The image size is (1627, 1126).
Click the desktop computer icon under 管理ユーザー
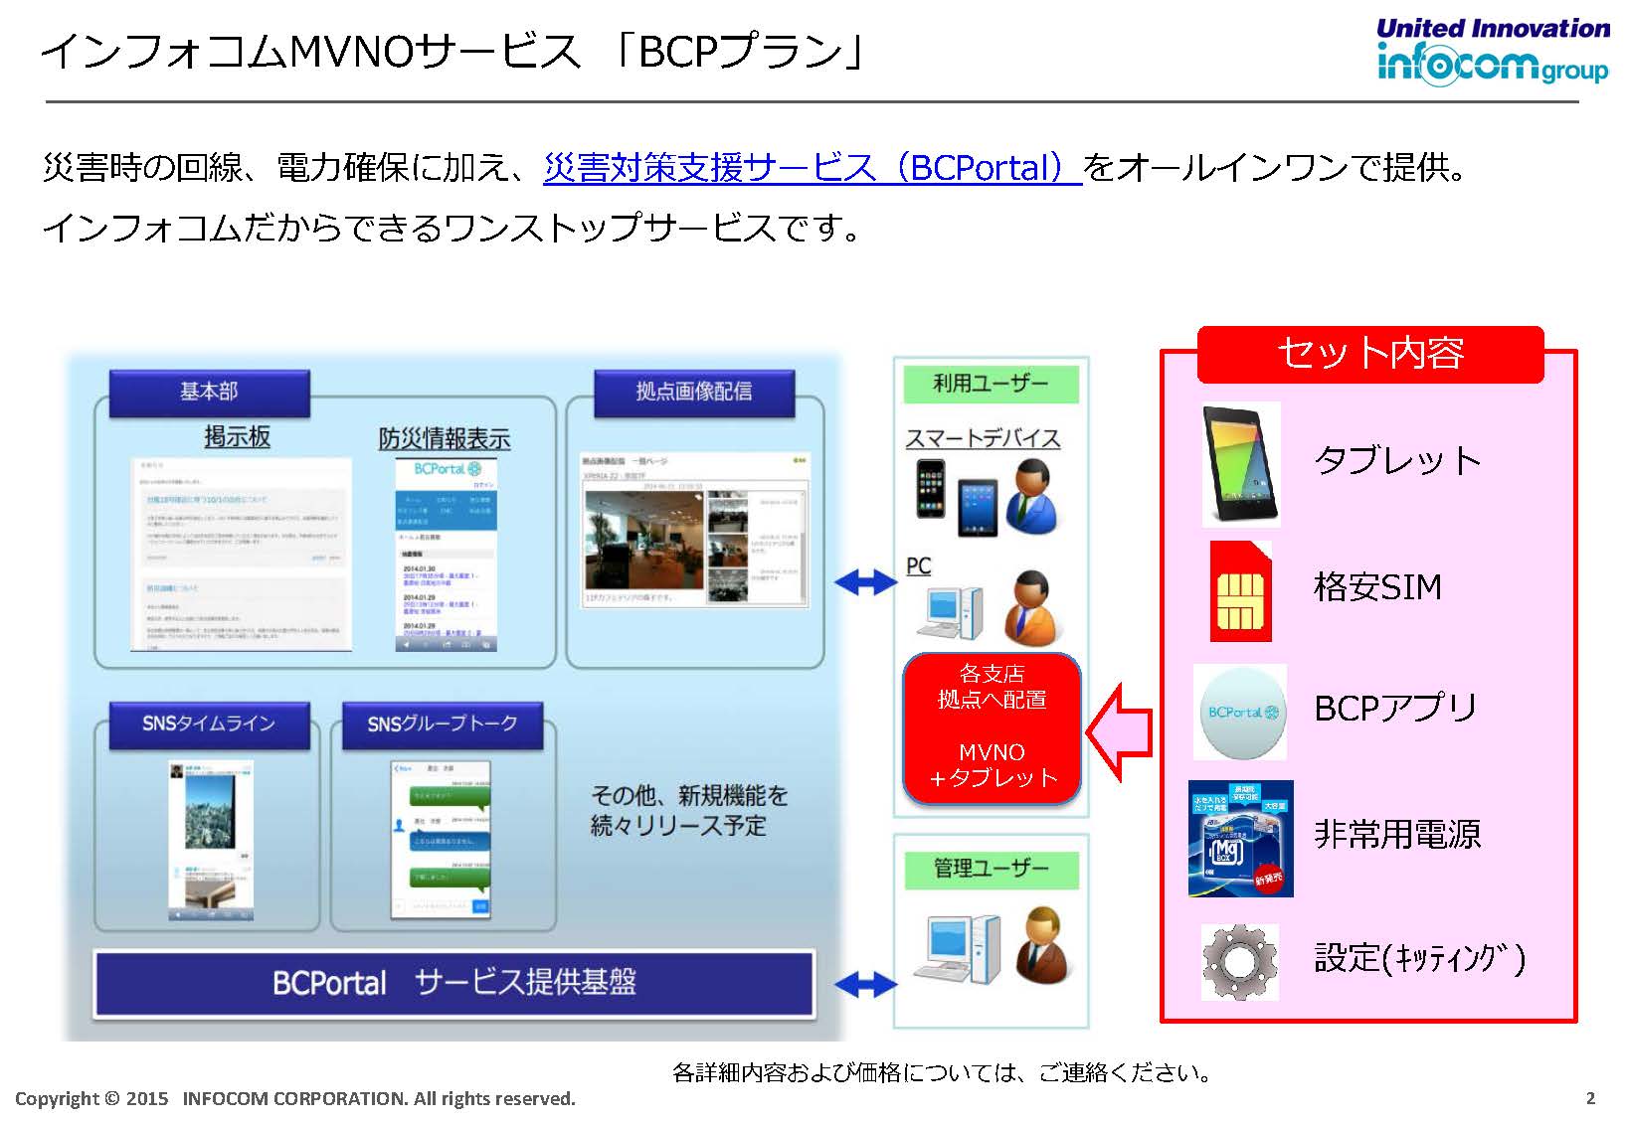958,949
